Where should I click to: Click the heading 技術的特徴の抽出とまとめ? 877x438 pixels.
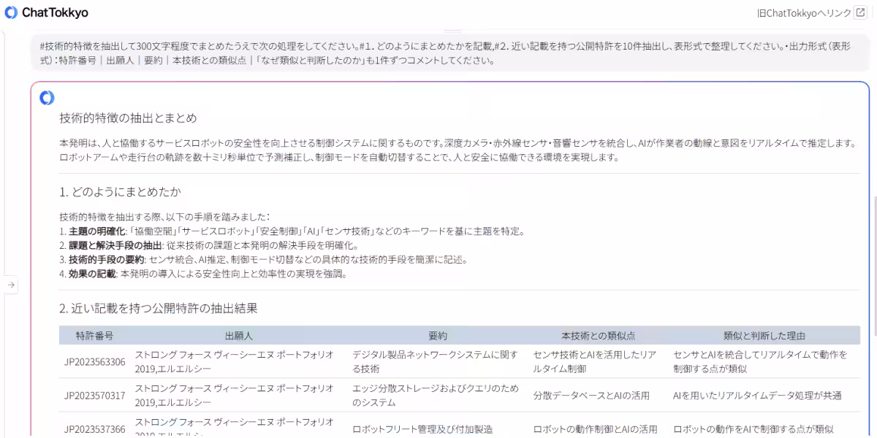point(119,119)
